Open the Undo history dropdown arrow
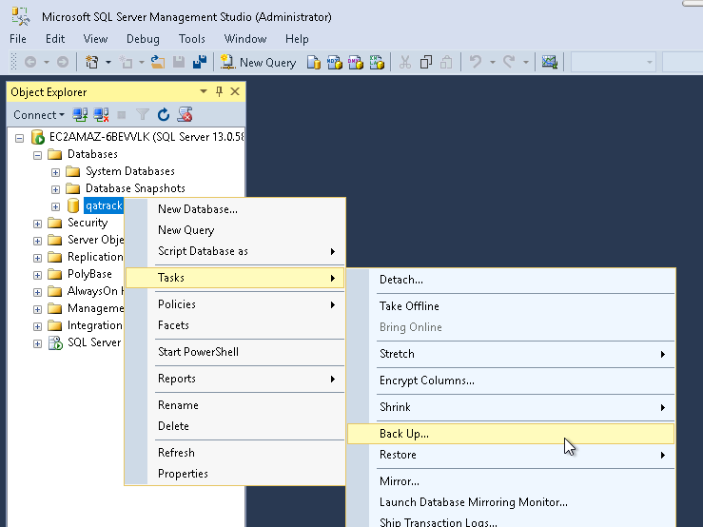This screenshot has height=527, width=703. (x=492, y=63)
